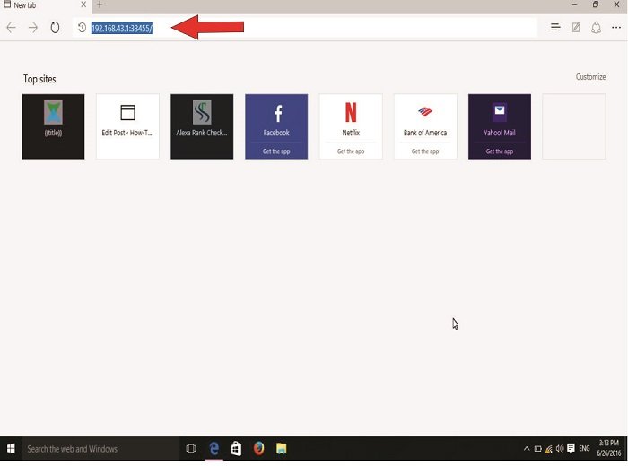Open Task View from the taskbar
628x466 pixels.
(191, 448)
